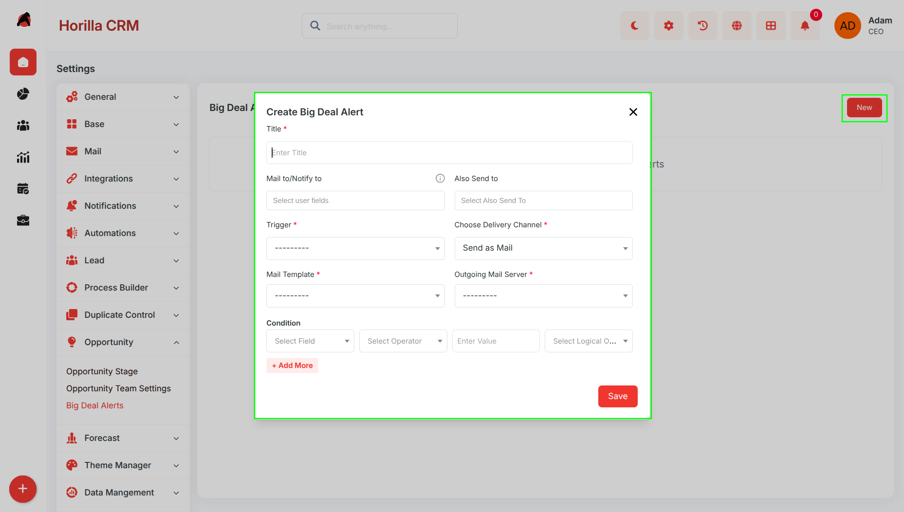Click info icon next to Mail to/Notify to
Image resolution: width=904 pixels, height=512 pixels.
click(x=440, y=178)
